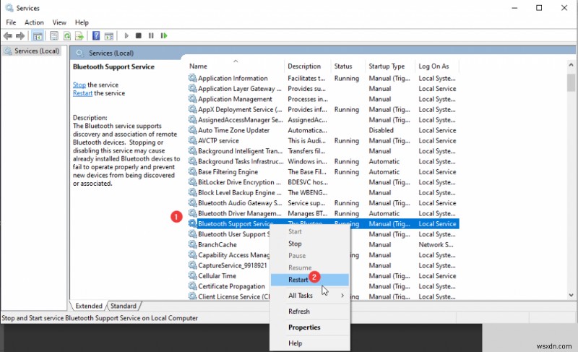Choose Stop in the context menu

tap(310, 244)
